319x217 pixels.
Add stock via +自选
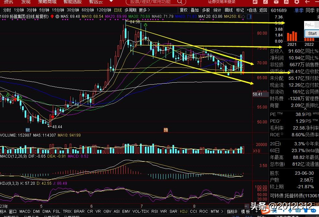[x=252, y=10]
